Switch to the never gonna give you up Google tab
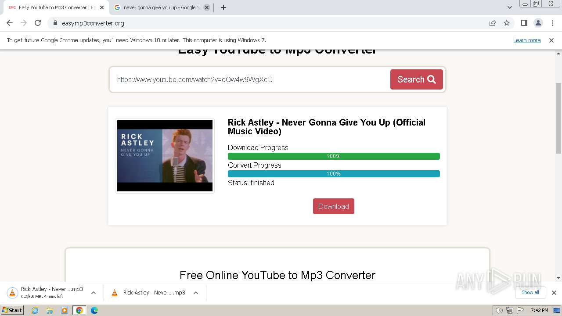The image size is (562, 316). [x=161, y=7]
